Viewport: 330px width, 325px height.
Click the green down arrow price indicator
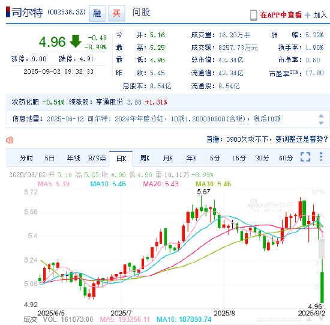coord(76,41)
